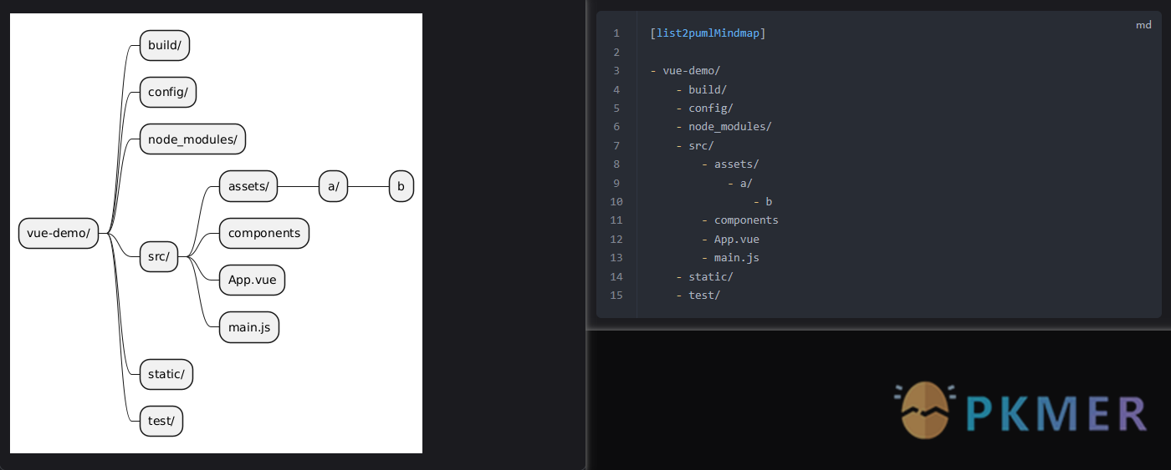Select the src/ node in the mind map

pos(159,256)
